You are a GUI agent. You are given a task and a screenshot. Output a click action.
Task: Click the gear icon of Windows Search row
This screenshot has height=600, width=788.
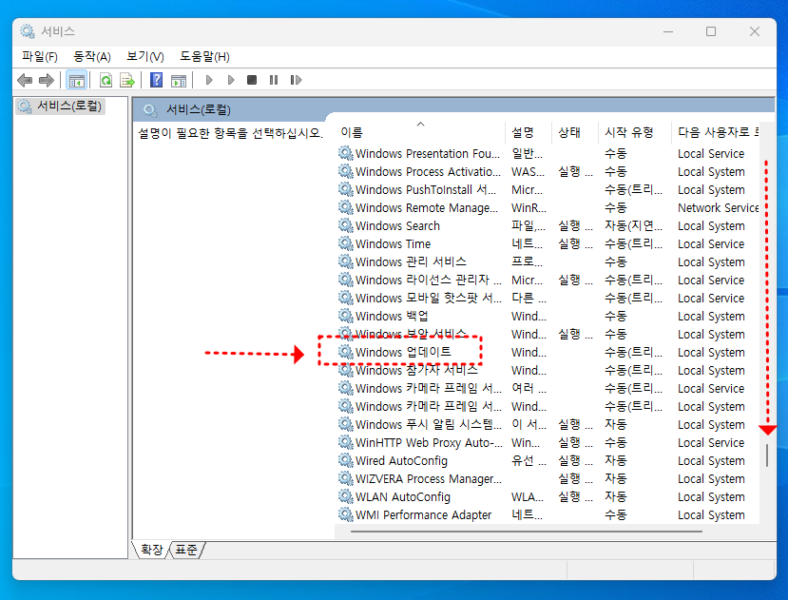346,225
